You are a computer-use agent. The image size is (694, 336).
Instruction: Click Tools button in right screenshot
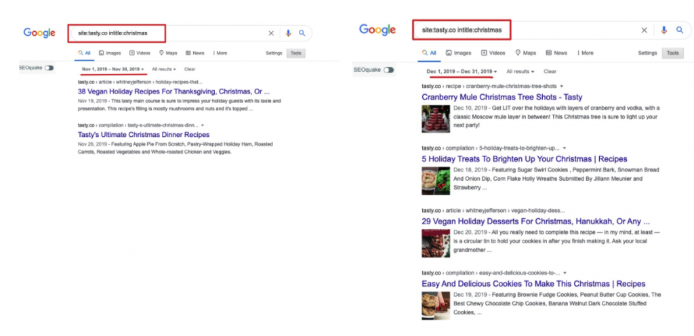click(x=673, y=53)
